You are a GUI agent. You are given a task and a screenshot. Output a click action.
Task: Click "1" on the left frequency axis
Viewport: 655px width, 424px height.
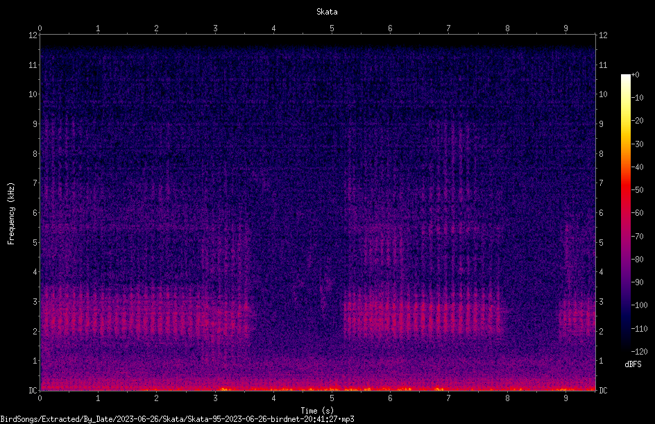click(x=35, y=361)
